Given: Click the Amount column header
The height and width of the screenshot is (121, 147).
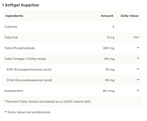Looking at the screenshot, I should pyautogui.click(x=107, y=16).
